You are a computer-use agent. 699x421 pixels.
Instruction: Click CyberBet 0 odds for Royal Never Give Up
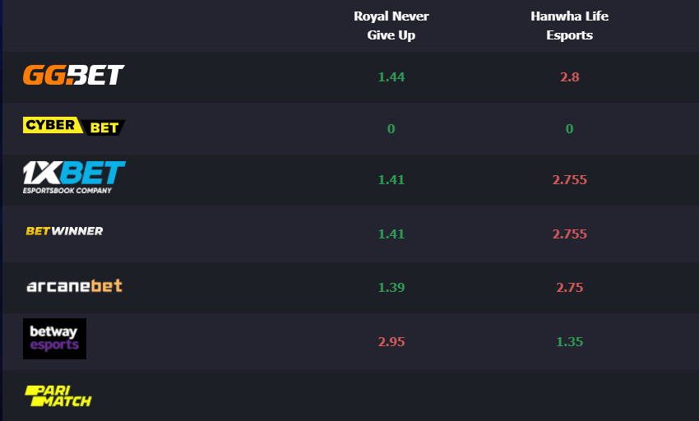(391, 128)
